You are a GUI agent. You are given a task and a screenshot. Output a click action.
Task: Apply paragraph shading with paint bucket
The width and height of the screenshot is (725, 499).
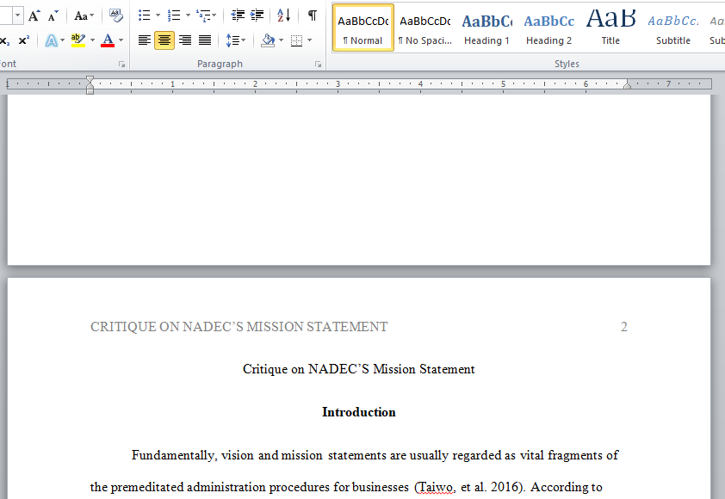tap(268, 40)
